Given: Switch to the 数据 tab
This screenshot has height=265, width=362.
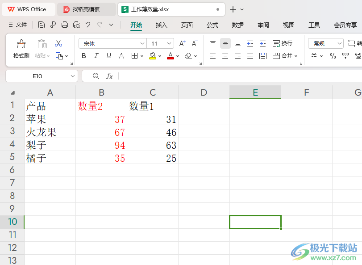Looking at the screenshot, I should [x=238, y=25].
